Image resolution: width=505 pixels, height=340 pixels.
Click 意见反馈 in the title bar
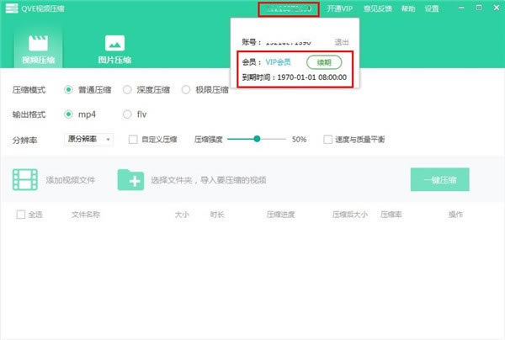tap(378, 8)
